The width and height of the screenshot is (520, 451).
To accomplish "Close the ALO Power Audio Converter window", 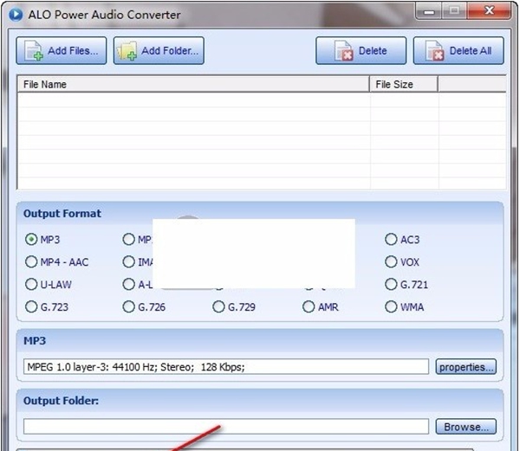I will tap(489, 11).
